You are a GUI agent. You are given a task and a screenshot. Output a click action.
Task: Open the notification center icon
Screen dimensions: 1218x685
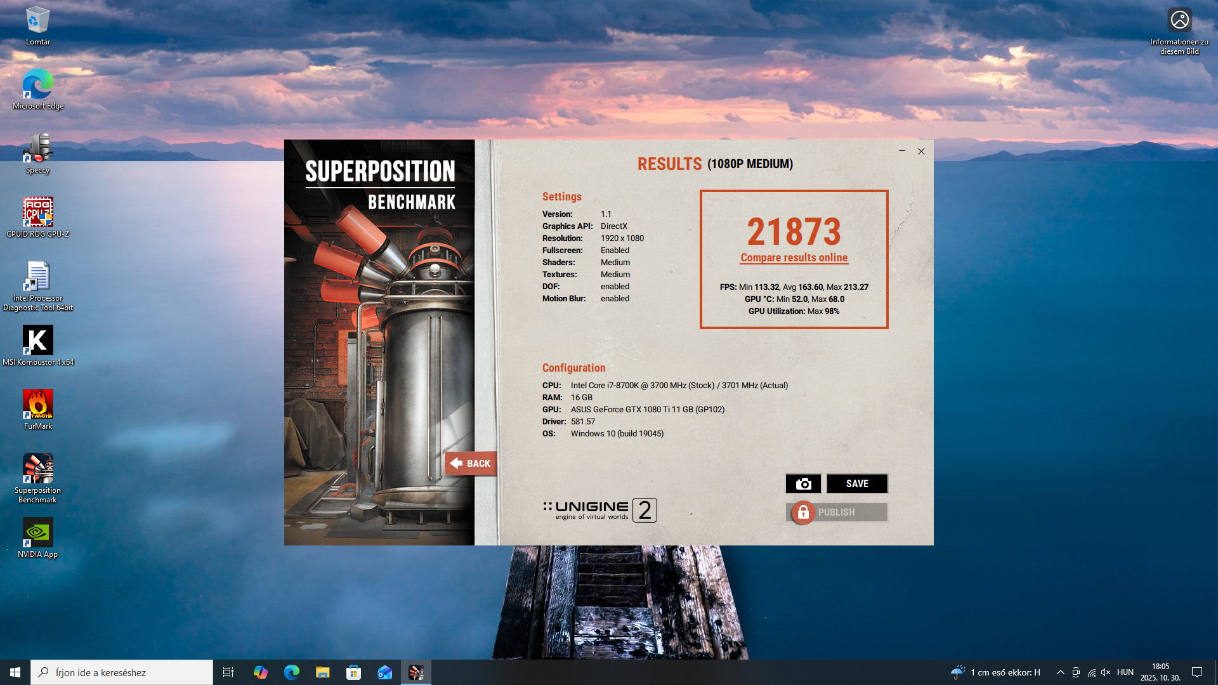tap(1197, 672)
